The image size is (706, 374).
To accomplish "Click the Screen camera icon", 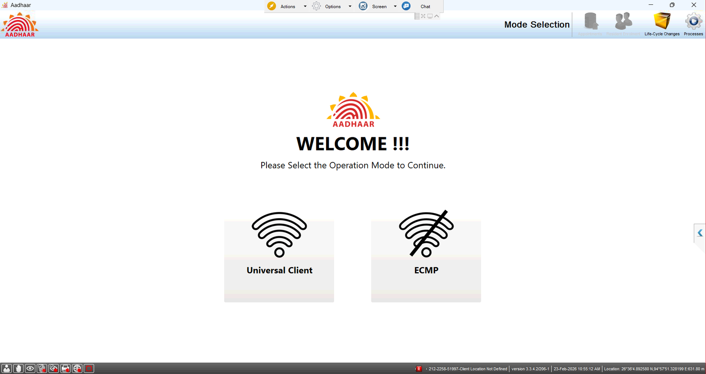I will tap(363, 6).
